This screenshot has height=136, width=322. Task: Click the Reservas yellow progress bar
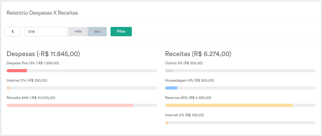pos(240,105)
